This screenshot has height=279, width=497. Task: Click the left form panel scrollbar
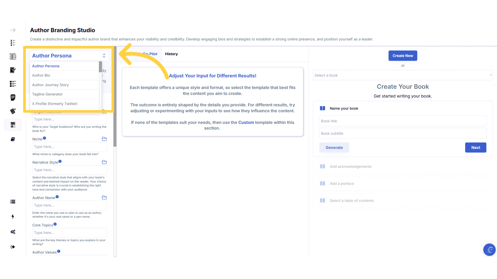pos(115,97)
